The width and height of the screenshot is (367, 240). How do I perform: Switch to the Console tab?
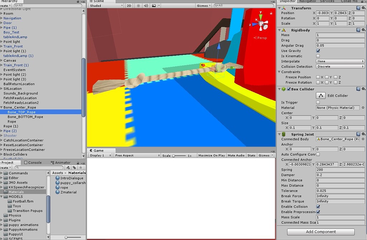click(33, 162)
